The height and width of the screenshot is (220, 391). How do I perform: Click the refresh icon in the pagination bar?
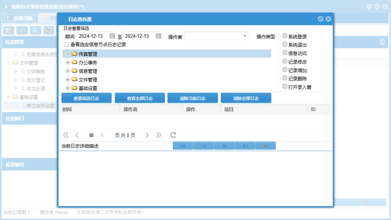point(173,135)
